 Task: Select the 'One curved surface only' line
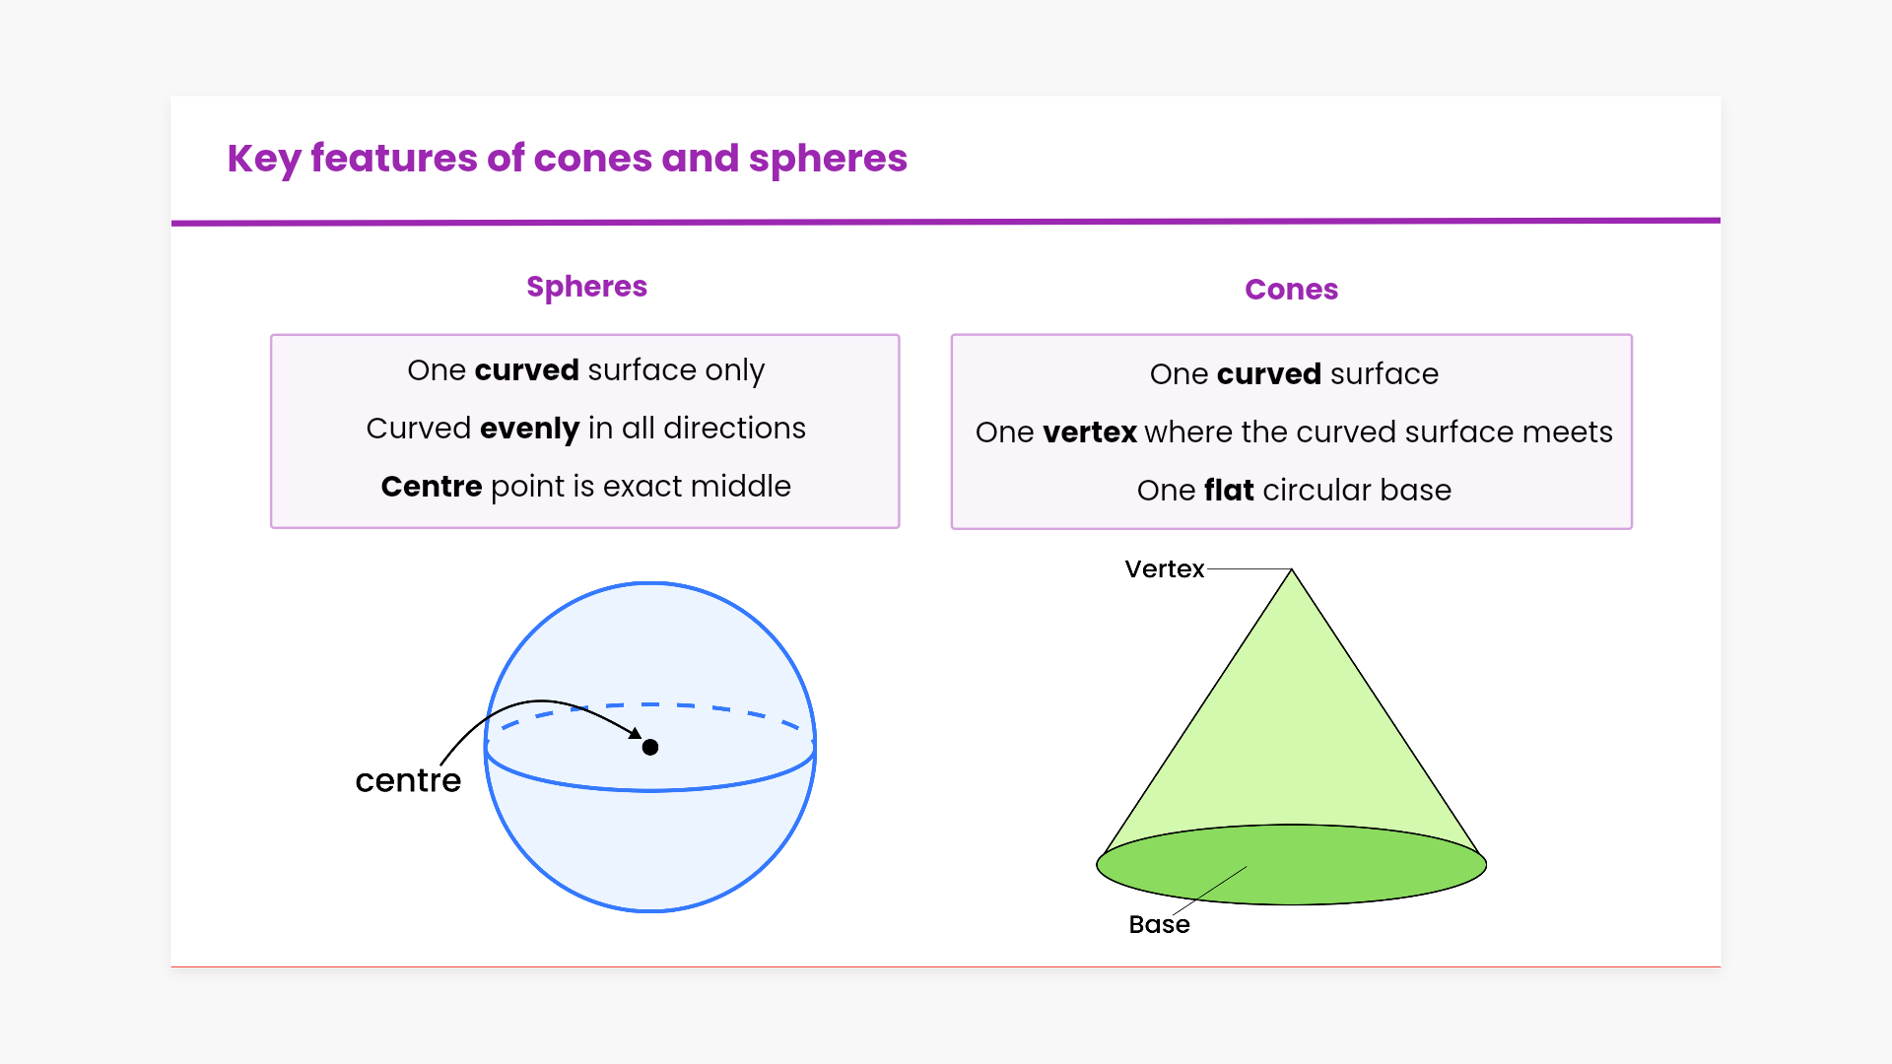pos(585,370)
